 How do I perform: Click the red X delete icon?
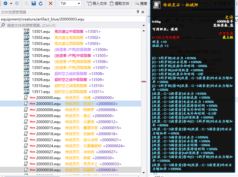tap(50, 4)
